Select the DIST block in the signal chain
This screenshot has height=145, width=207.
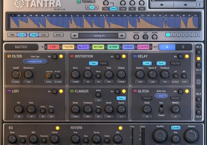53,47
